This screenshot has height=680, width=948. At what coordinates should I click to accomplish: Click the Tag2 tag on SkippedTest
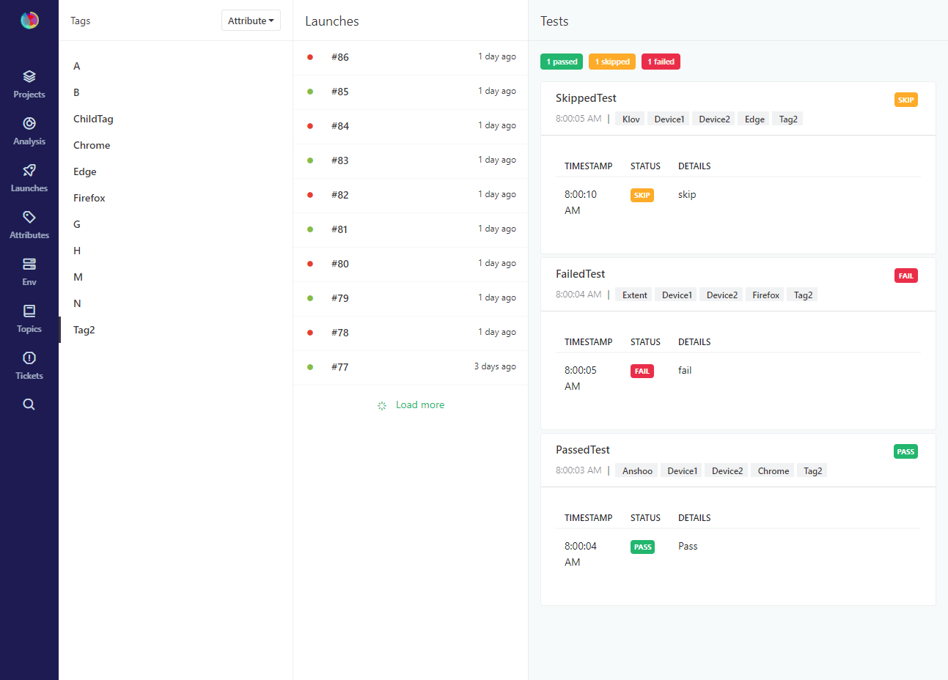click(x=788, y=119)
